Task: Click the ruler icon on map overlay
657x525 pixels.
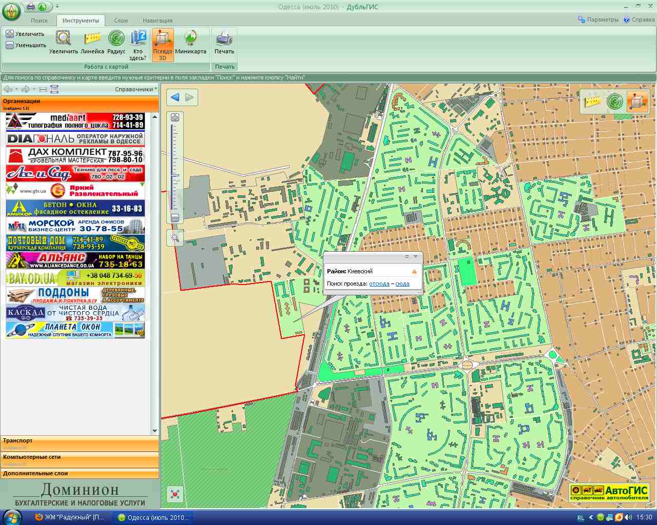Action: point(593,101)
